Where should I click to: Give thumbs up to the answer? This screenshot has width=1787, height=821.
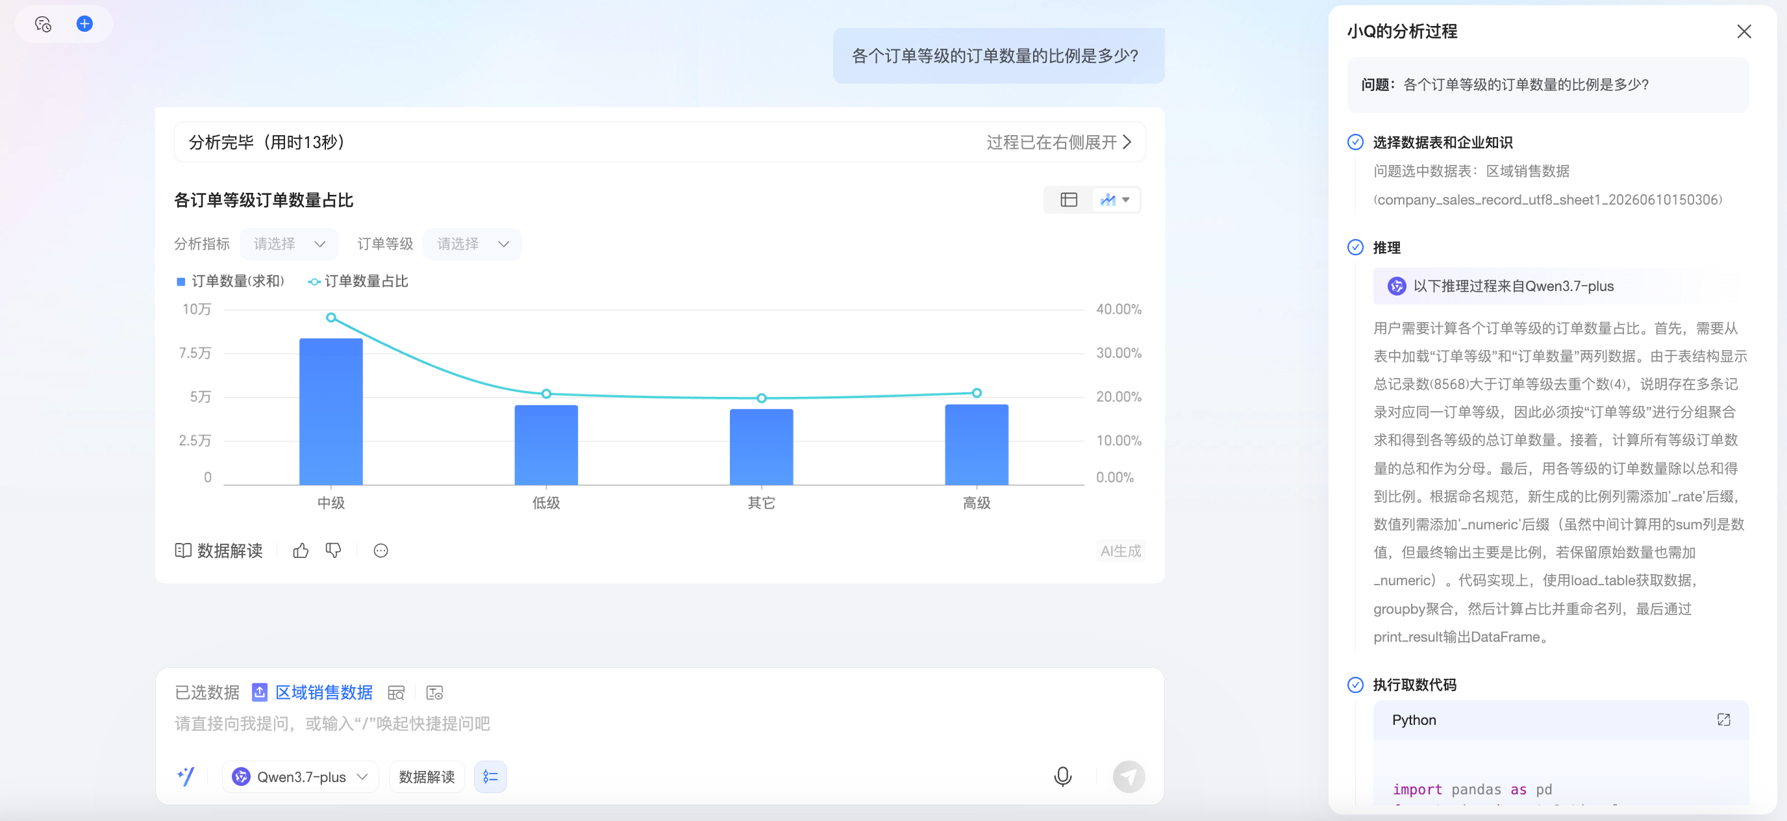[301, 551]
